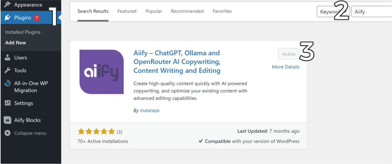Click the red plugin update count badge
This screenshot has height=164, width=392.
(x=36, y=18)
